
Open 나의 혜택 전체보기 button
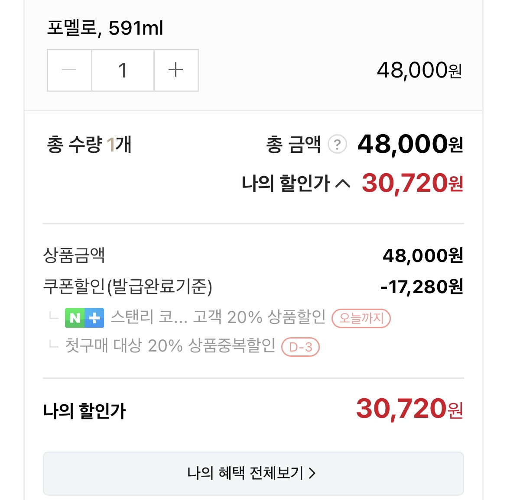click(253, 473)
